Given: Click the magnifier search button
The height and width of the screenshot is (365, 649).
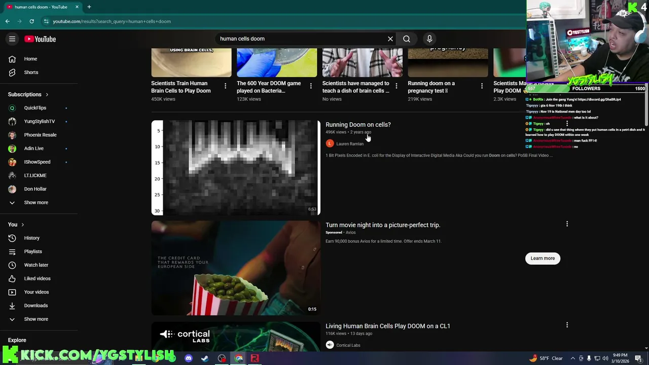Looking at the screenshot, I should click(x=407, y=39).
